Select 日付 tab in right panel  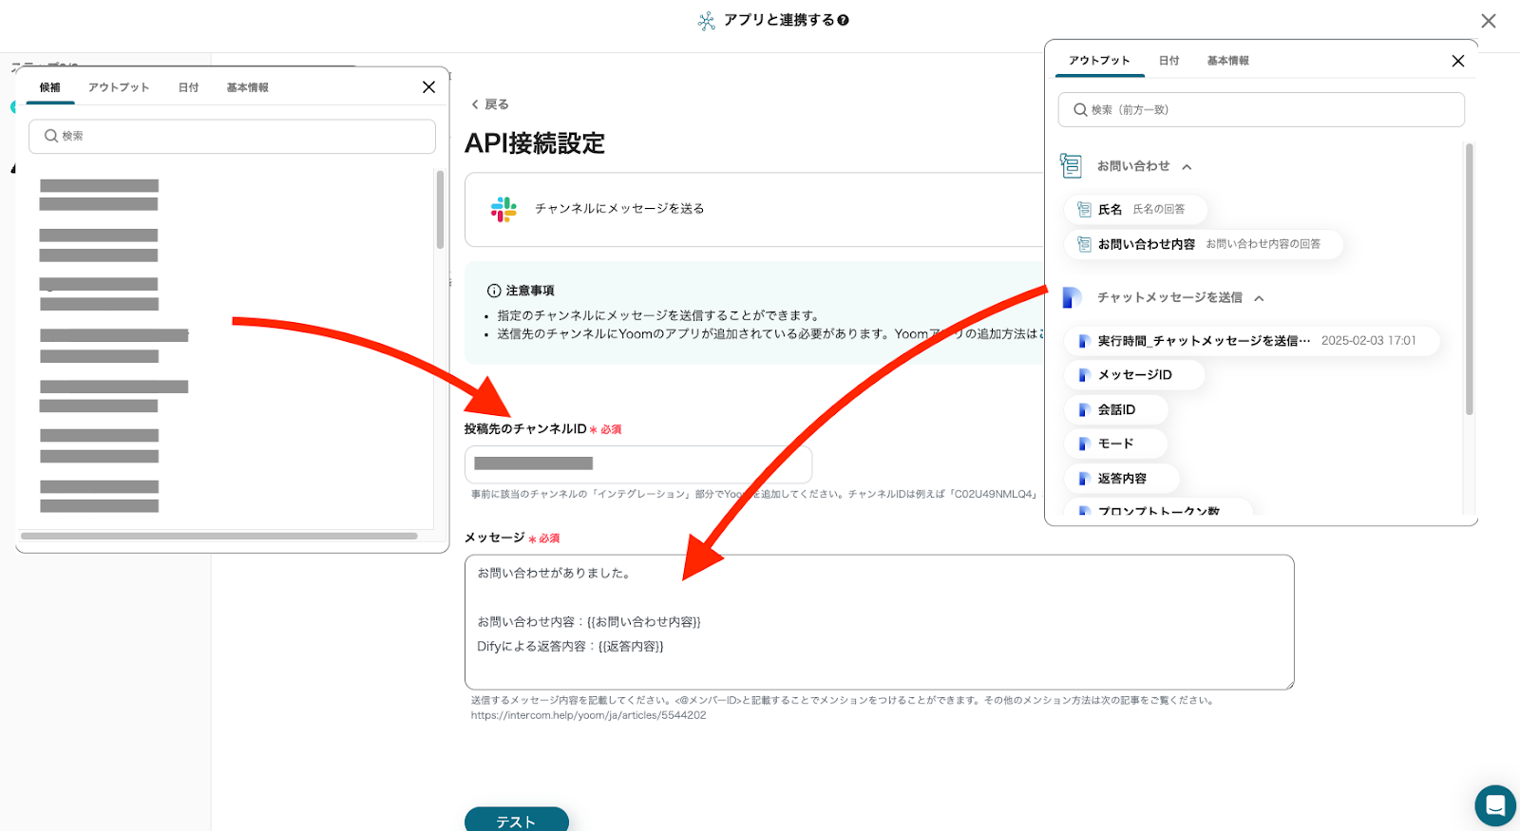[1168, 61]
